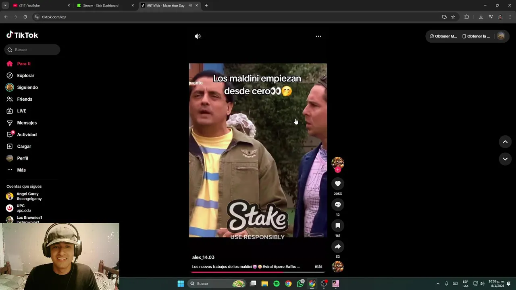The width and height of the screenshot is (516, 290).
Task: Like the video with heart icon
Action: pyautogui.click(x=338, y=184)
